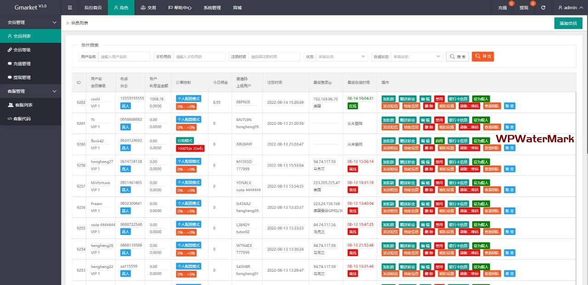This screenshot has width=588, height=285.
Task: Click 禁用 to disable user ceshi
Action: [440, 99]
